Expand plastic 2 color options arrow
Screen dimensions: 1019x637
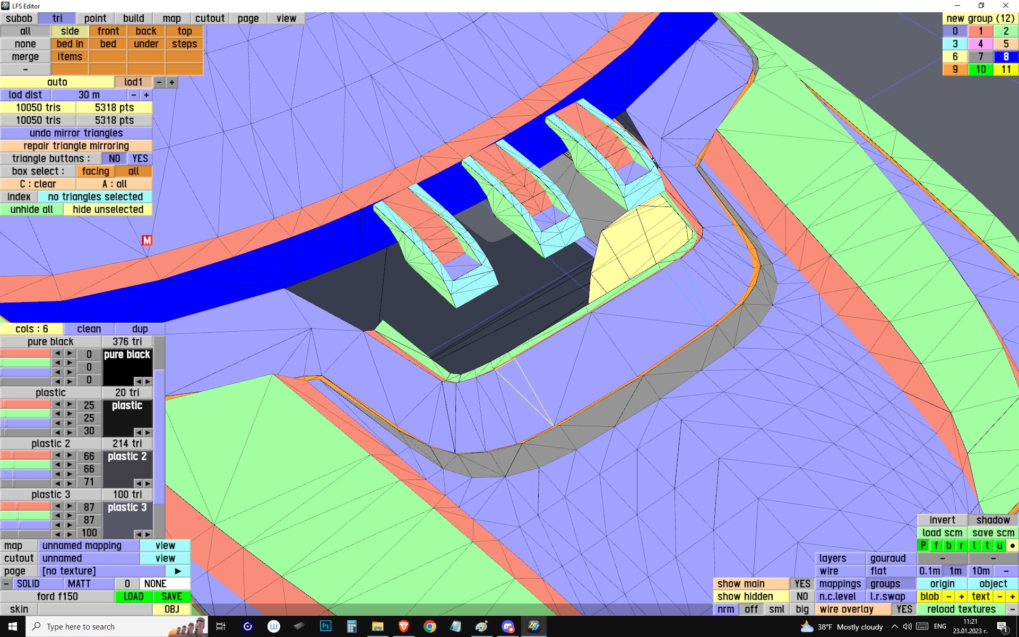coord(148,484)
